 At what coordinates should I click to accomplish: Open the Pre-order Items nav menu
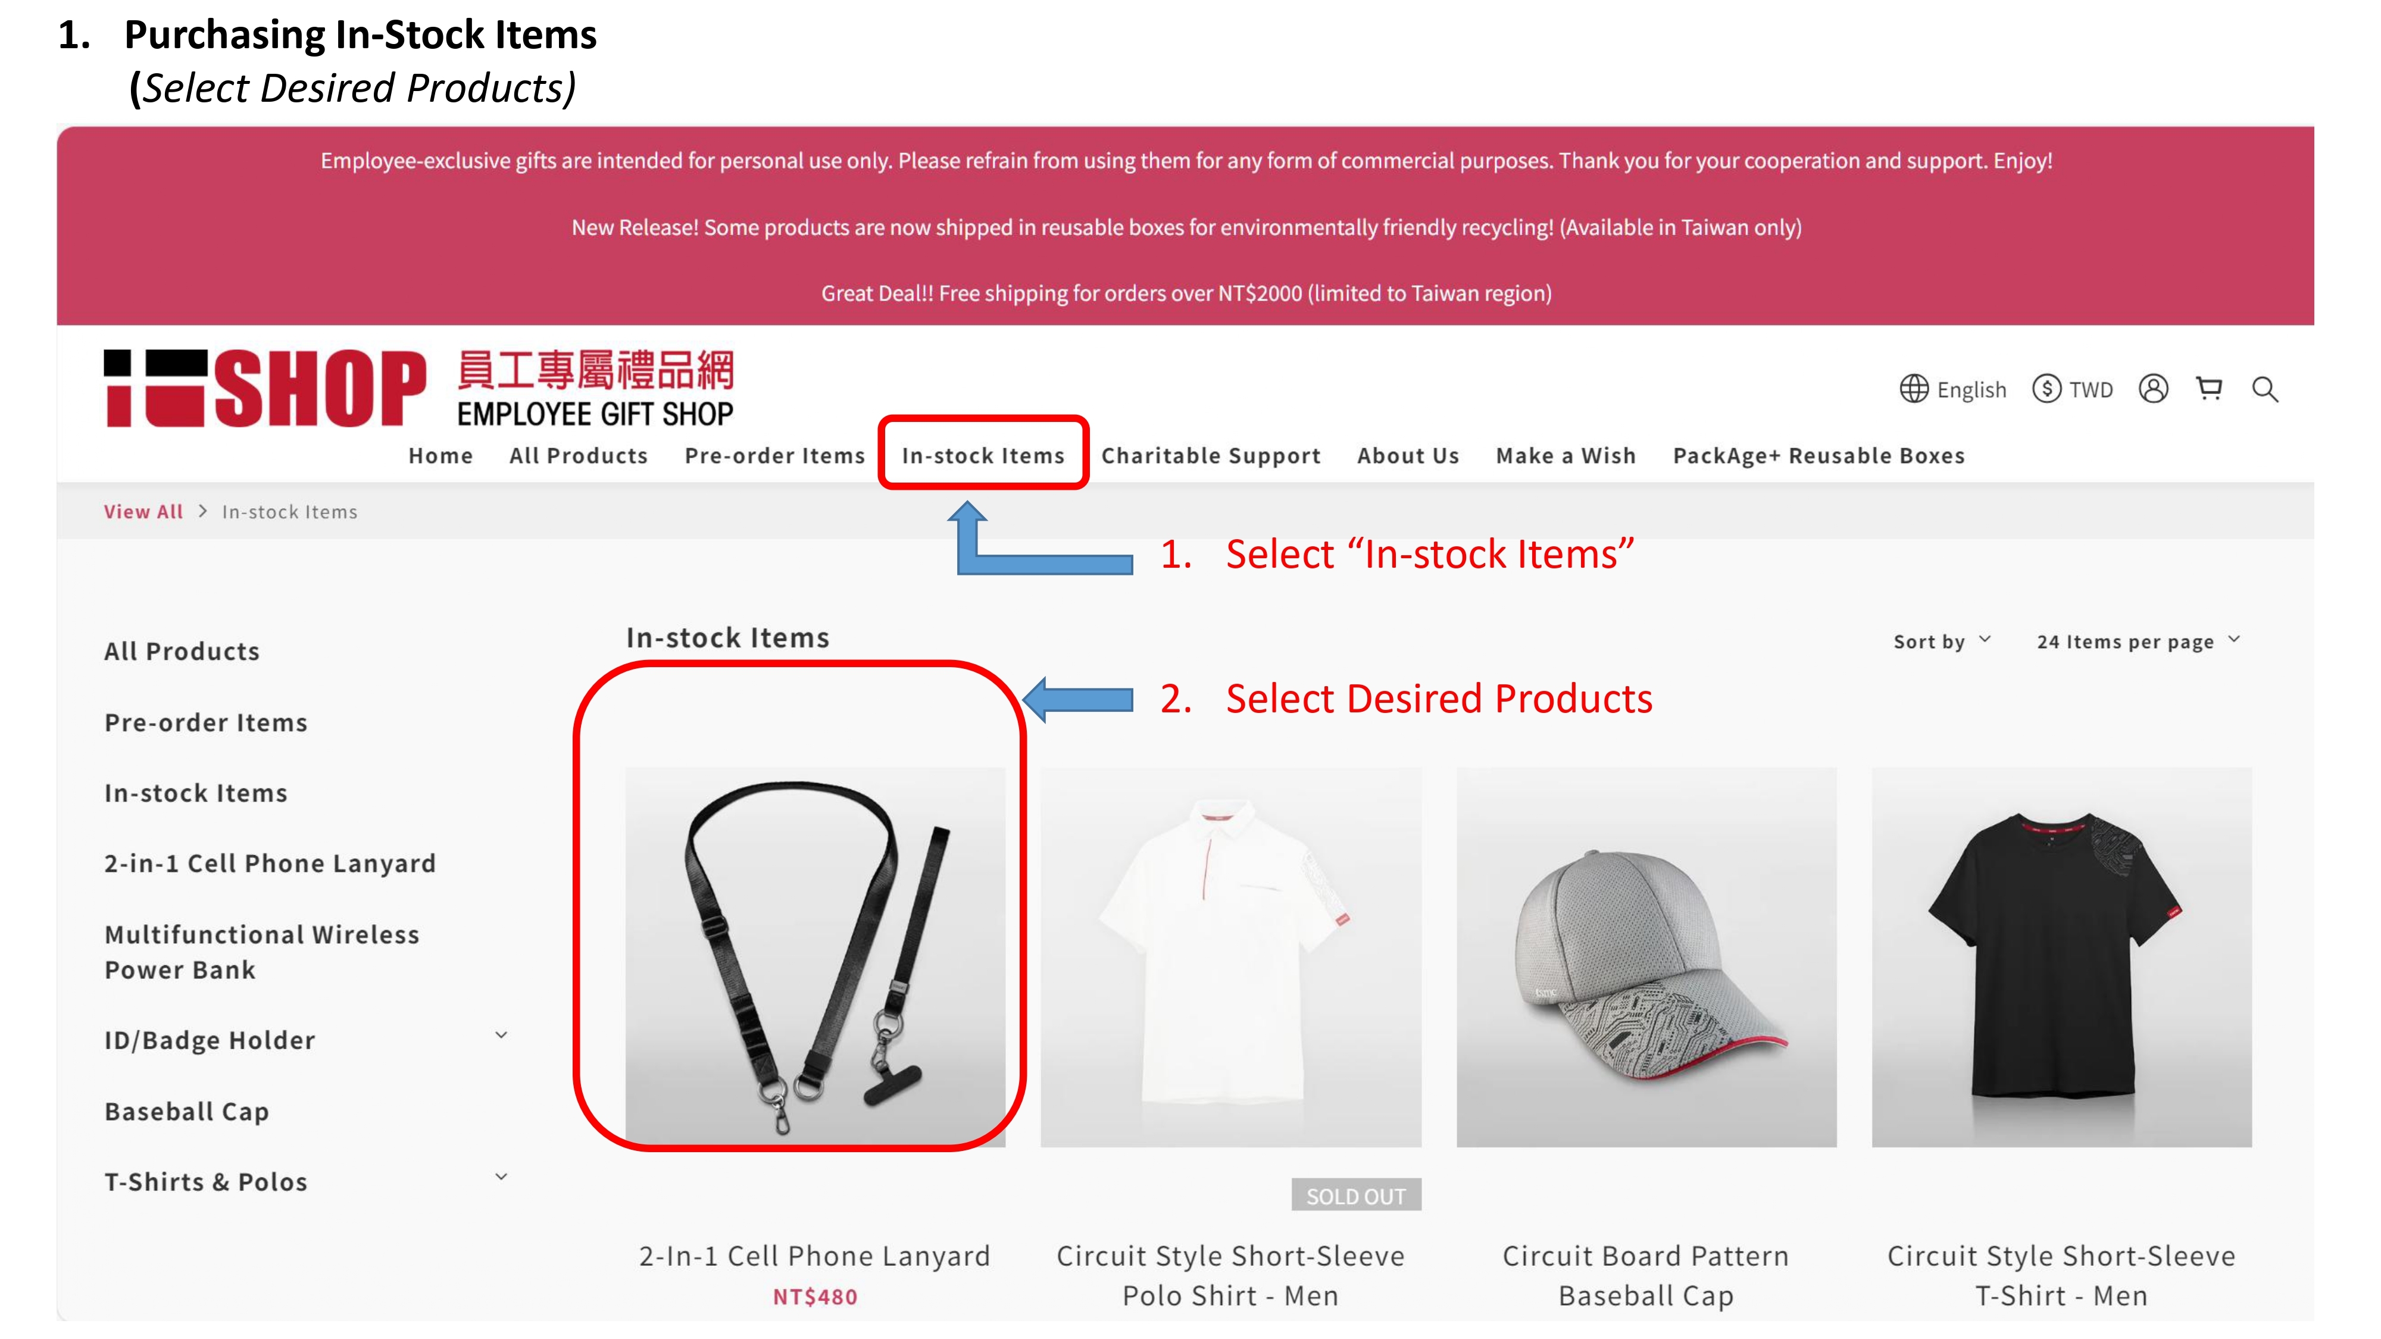click(x=774, y=456)
